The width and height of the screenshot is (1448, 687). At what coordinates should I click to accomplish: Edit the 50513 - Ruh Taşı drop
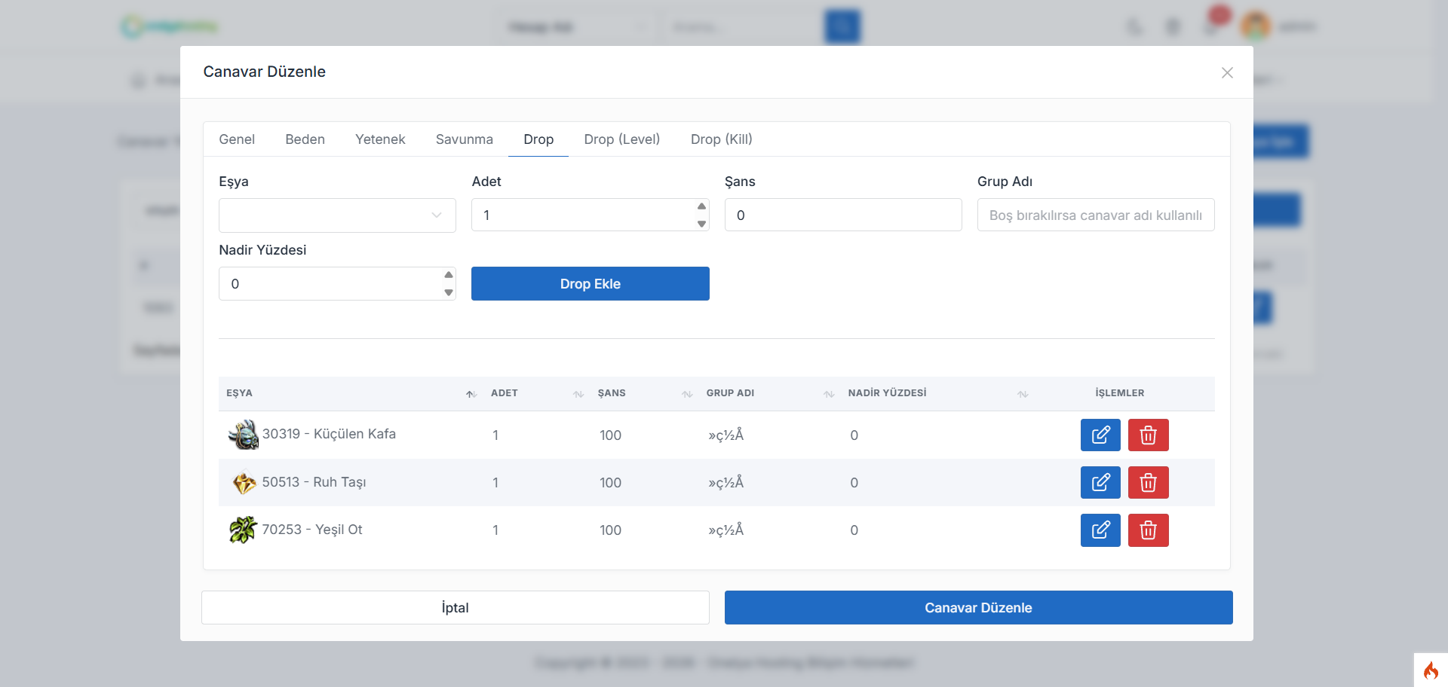click(x=1100, y=482)
